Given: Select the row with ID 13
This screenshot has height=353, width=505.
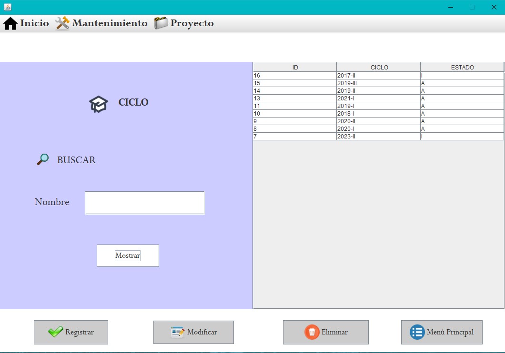Looking at the screenshot, I should (378, 98).
